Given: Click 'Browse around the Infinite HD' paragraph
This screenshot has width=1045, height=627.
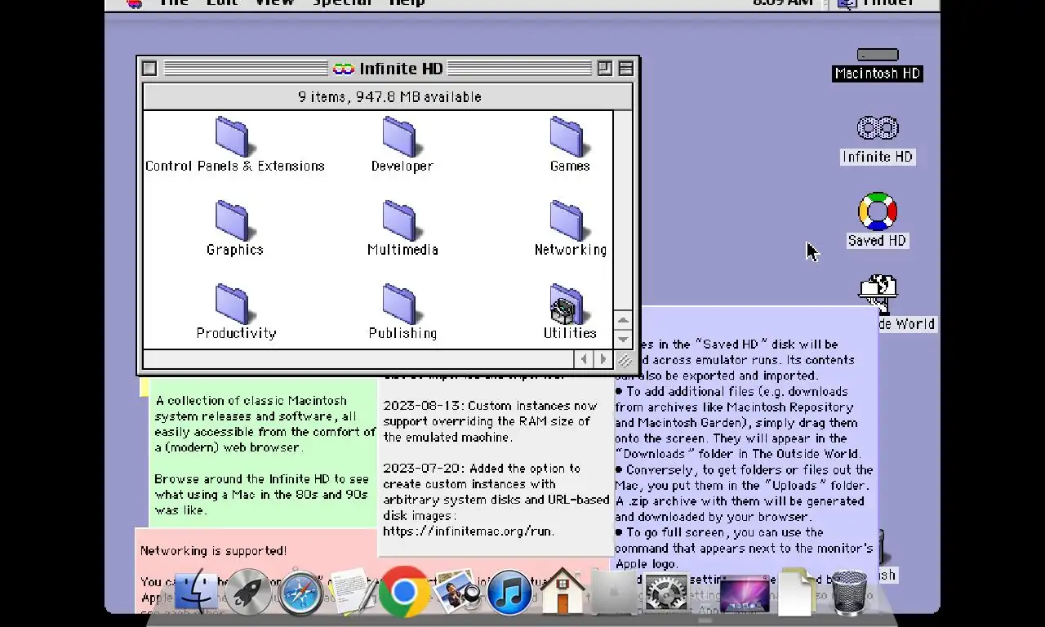Looking at the screenshot, I should click(x=261, y=495).
